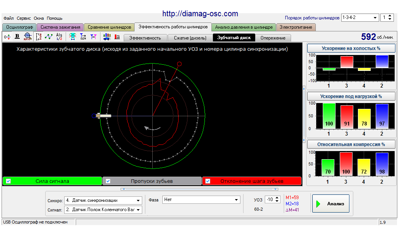Click the crankshaft sensor image on the plot
This screenshot has height=227, width=402.
(104, 116)
